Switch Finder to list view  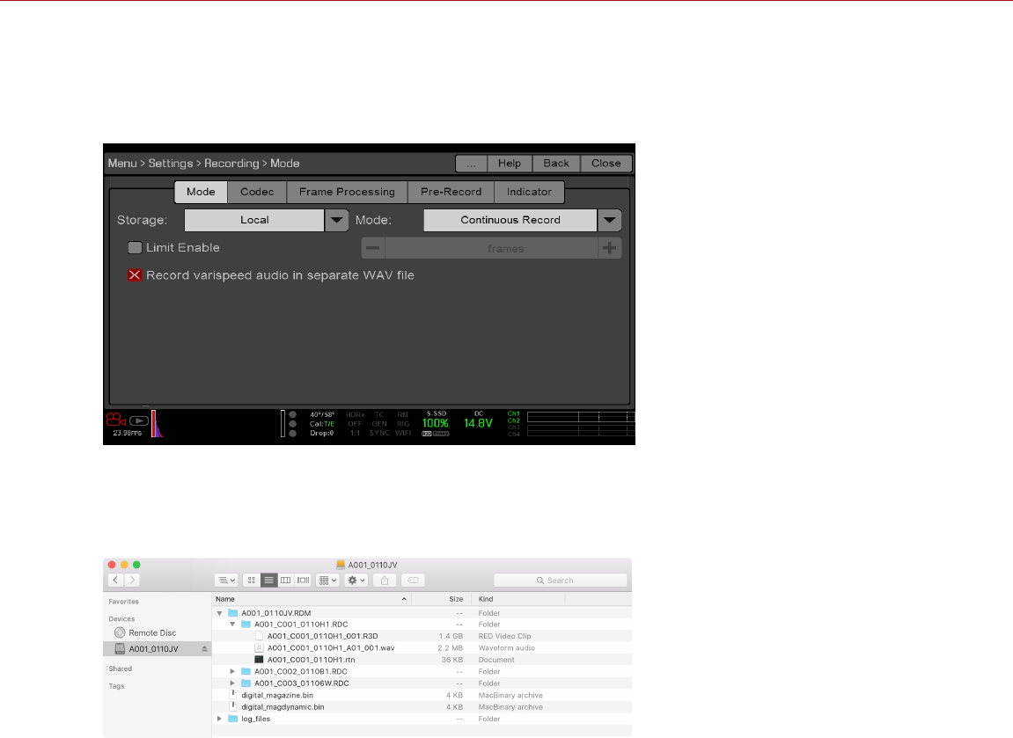point(268,581)
